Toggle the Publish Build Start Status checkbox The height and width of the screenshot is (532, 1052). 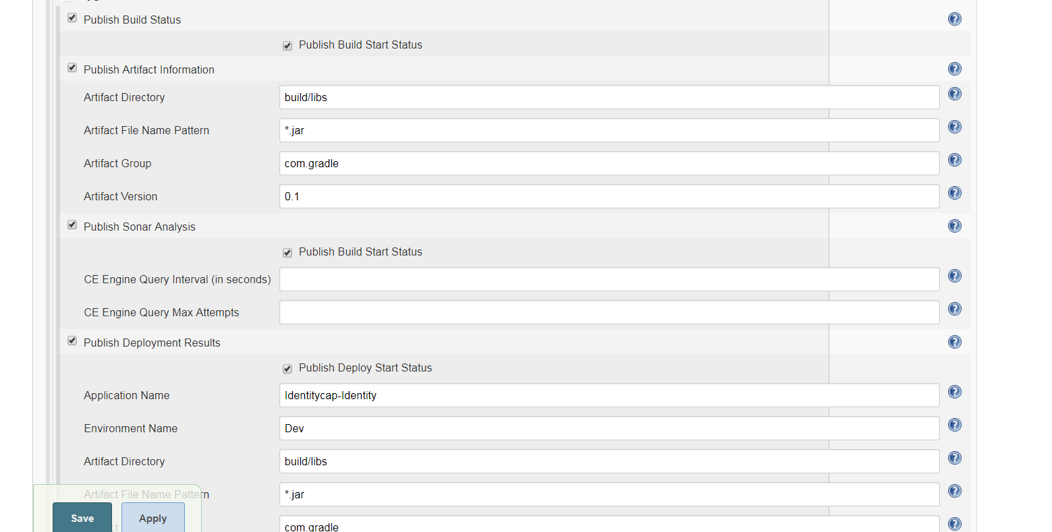(x=287, y=45)
